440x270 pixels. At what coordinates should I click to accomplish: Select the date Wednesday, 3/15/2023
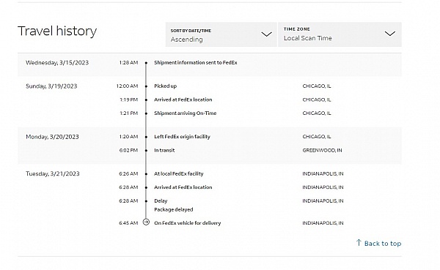(x=57, y=62)
